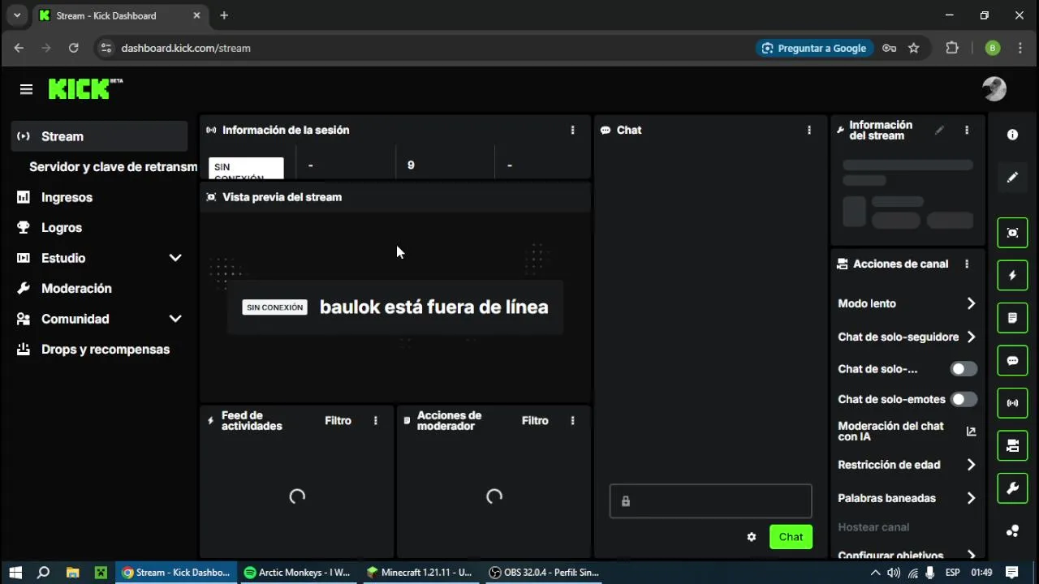Viewport: 1039px width, 584px height.
Task: Open Palabras baneadas settings
Action: click(907, 498)
